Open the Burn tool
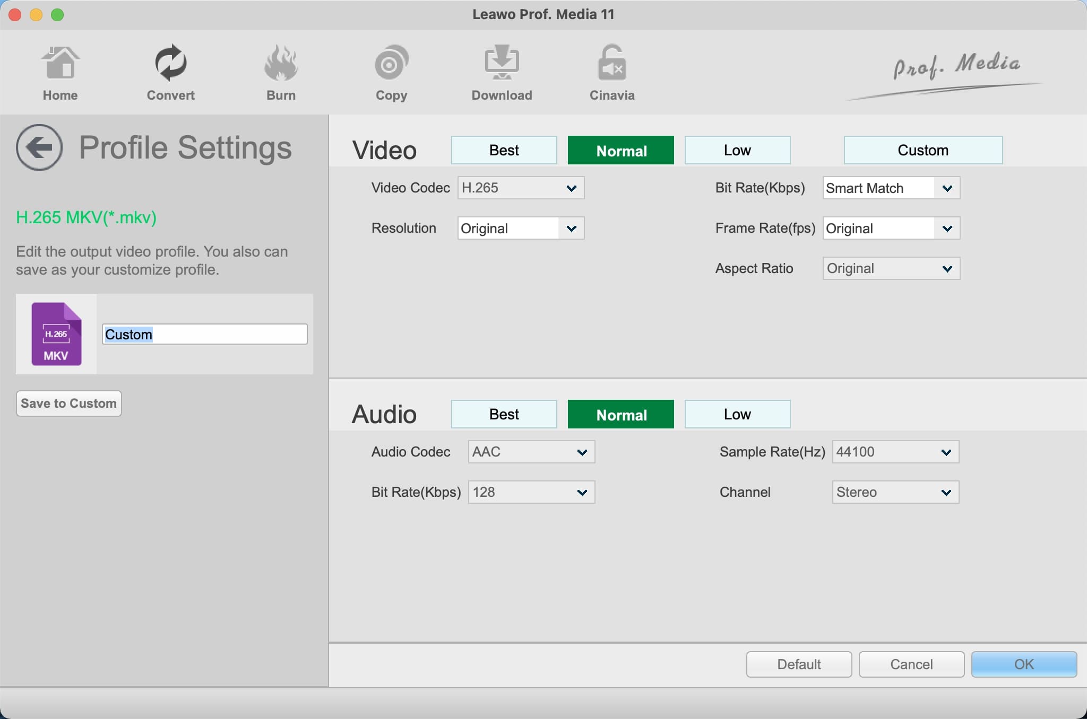The width and height of the screenshot is (1087, 719). tap(281, 73)
